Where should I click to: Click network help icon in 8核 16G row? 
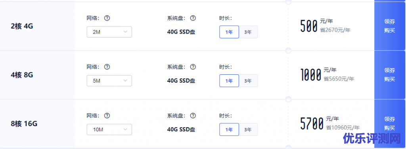107,116
